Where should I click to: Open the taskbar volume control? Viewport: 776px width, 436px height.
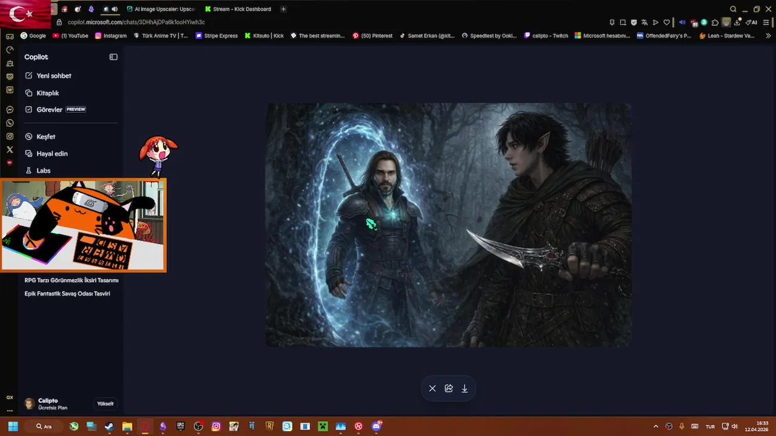point(735,426)
